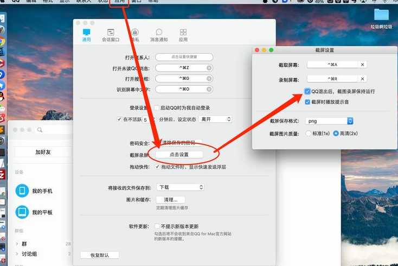The height and width of the screenshot is (266, 398).
Task: Click the 点击设置 button for 截屏录屏
Action: pyautogui.click(x=179, y=155)
